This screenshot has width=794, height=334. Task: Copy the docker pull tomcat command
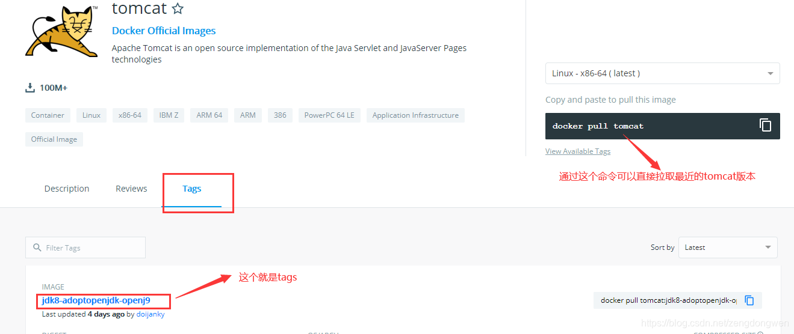[x=765, y=125]
